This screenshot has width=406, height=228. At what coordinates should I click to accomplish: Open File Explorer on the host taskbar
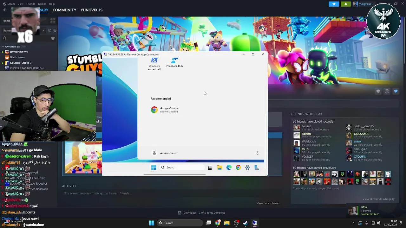click(227, 223)
